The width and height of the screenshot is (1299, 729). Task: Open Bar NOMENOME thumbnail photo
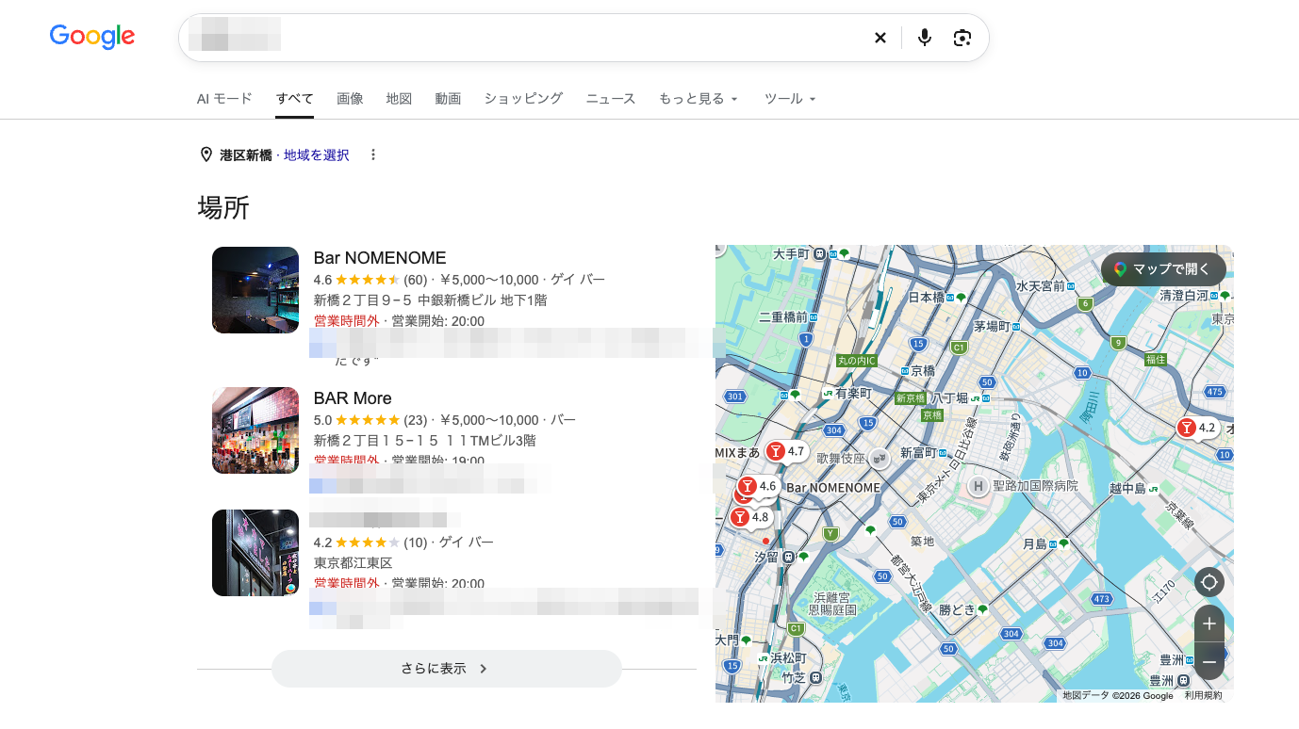click(x=255, y=290)
